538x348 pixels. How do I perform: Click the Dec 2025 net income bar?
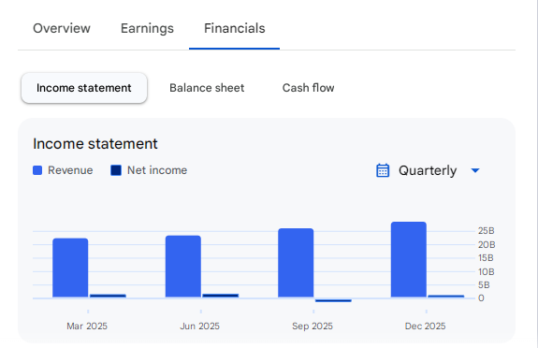(446, 297)
